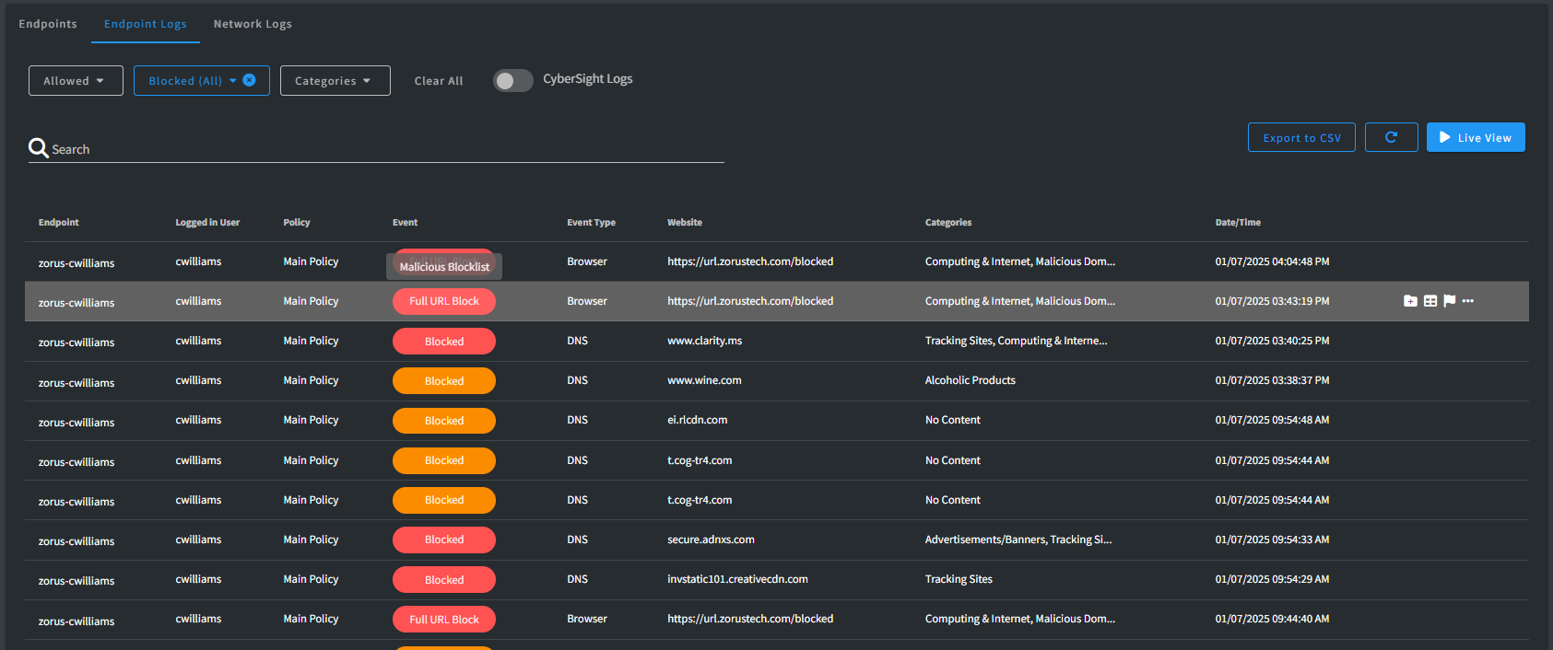Screen dimensions: 1553x650
Task: Click the Blocked badge for secure.adnxs.com
Action: pos(444,540)
